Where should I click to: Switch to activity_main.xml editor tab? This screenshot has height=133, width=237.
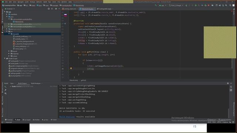(69, 9)
